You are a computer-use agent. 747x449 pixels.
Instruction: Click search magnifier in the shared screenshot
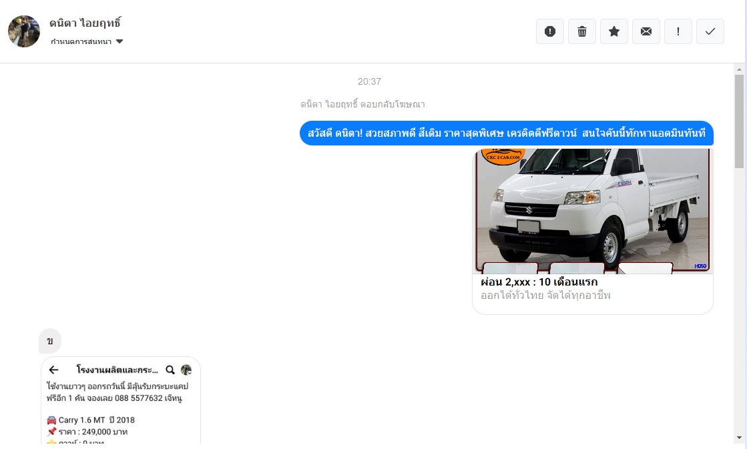pos(170,370)
